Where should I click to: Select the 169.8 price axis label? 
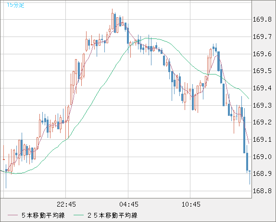262,19
